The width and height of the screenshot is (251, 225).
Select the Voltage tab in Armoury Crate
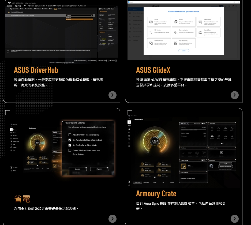coord(172,183)
